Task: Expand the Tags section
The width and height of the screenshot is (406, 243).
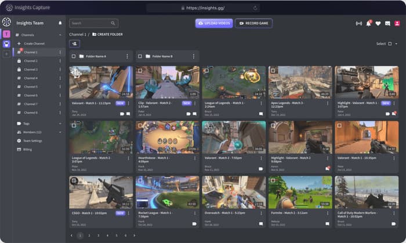Action: [60, 124]
